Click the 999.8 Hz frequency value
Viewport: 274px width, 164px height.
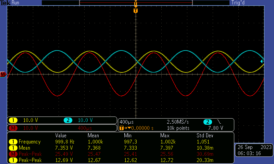point(65,142)
